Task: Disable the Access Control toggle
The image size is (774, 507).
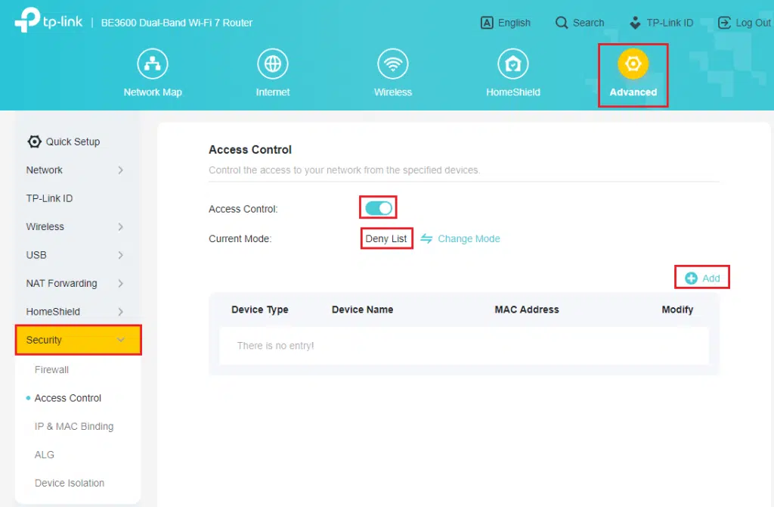Action: 379,209
